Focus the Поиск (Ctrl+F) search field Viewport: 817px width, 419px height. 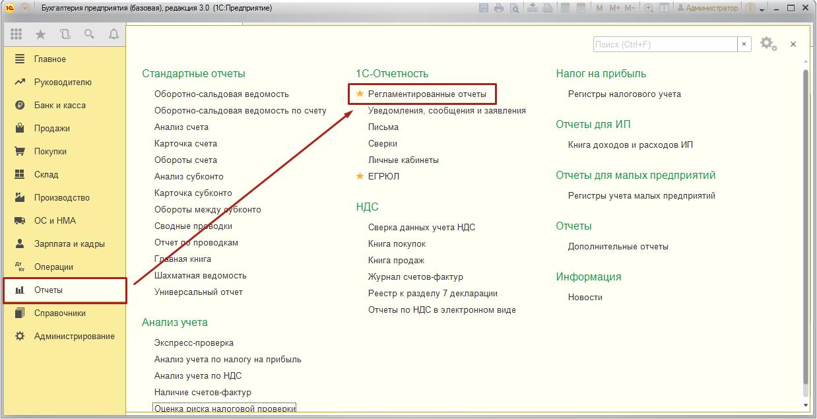tap(665, 44)
